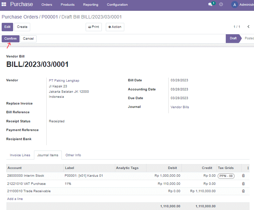Cancel the draft bill
This screenshot has height=210, width=254.
(28, 39)
